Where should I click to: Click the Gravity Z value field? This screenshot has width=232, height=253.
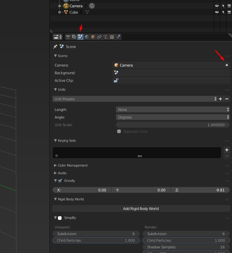200,190
